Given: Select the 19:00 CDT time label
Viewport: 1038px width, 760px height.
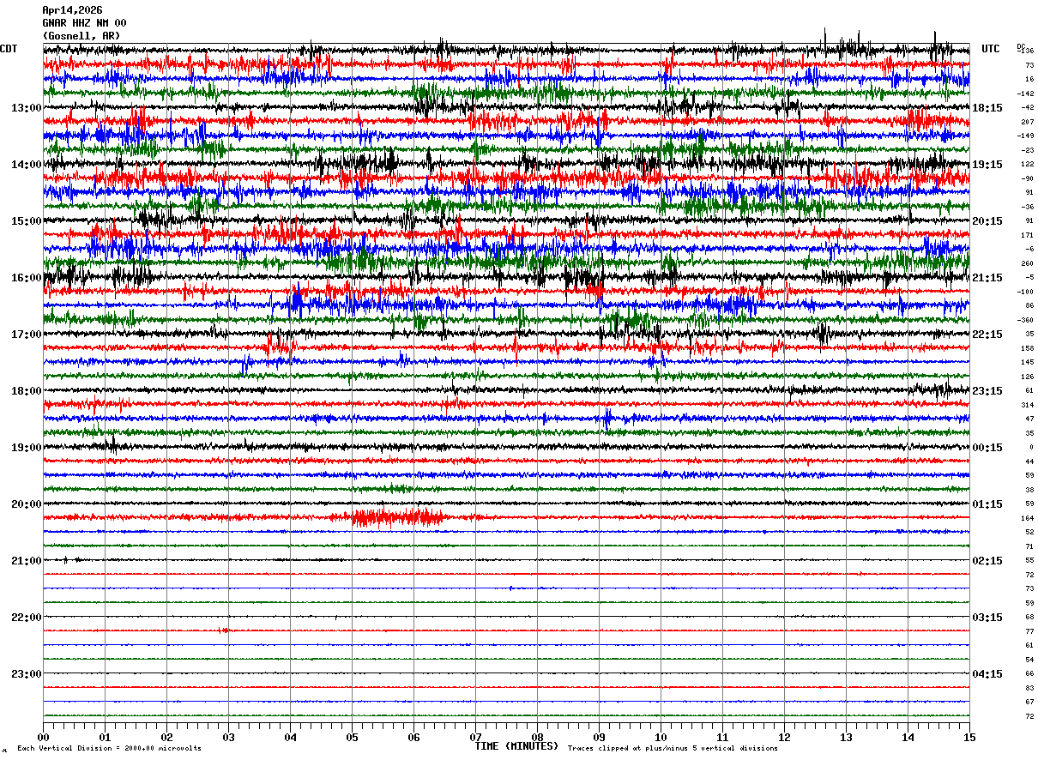Looking at the screenshot, I should 26,448.
